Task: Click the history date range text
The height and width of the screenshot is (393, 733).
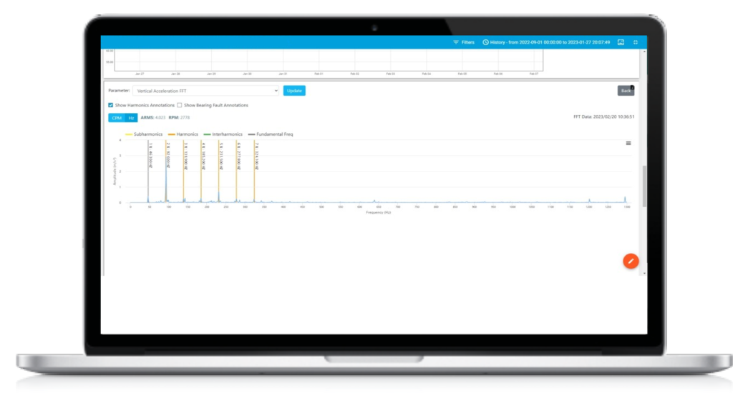Action: (550, 42)
